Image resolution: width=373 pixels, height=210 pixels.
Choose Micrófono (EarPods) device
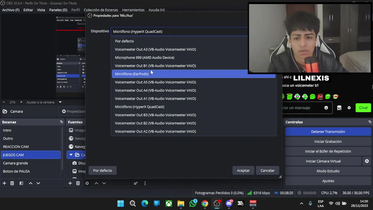[194, 74]
